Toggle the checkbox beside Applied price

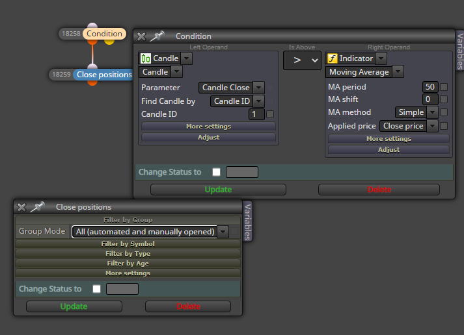tap(444, 126)
